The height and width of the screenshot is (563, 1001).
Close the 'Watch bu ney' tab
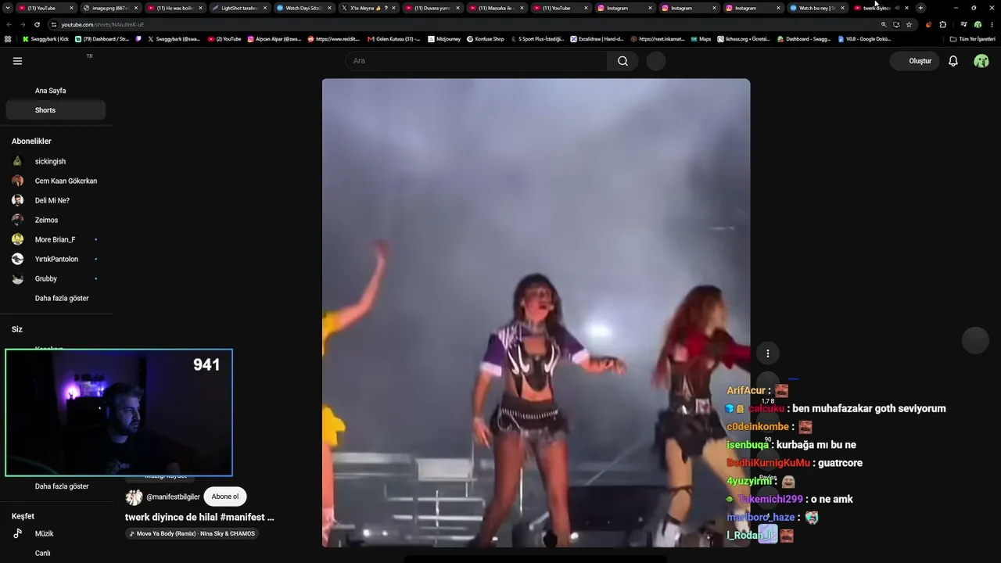pos(842,8)
